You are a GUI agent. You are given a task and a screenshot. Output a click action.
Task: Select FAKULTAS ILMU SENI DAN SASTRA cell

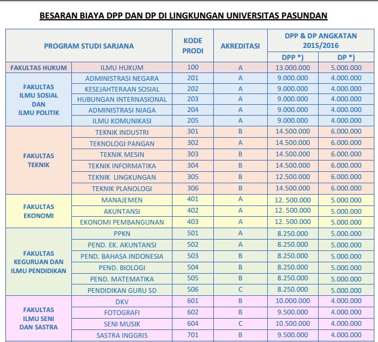click(38, 319)
